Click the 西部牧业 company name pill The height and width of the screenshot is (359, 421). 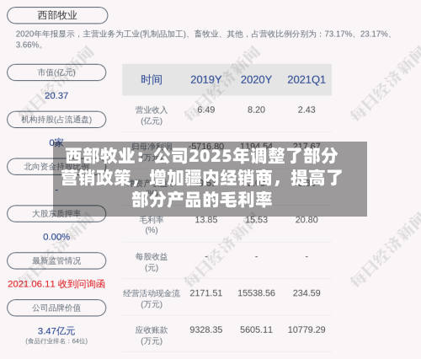(x=57, y=15)
